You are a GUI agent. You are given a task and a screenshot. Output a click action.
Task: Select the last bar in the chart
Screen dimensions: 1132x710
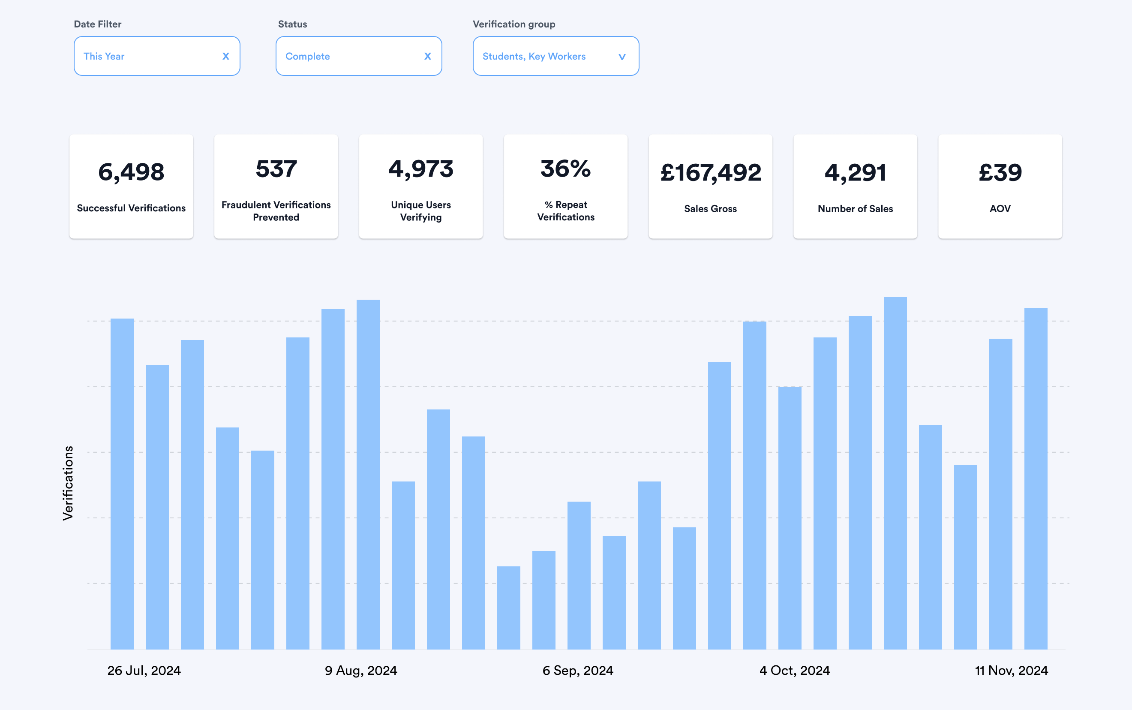tap(1036, 479)
